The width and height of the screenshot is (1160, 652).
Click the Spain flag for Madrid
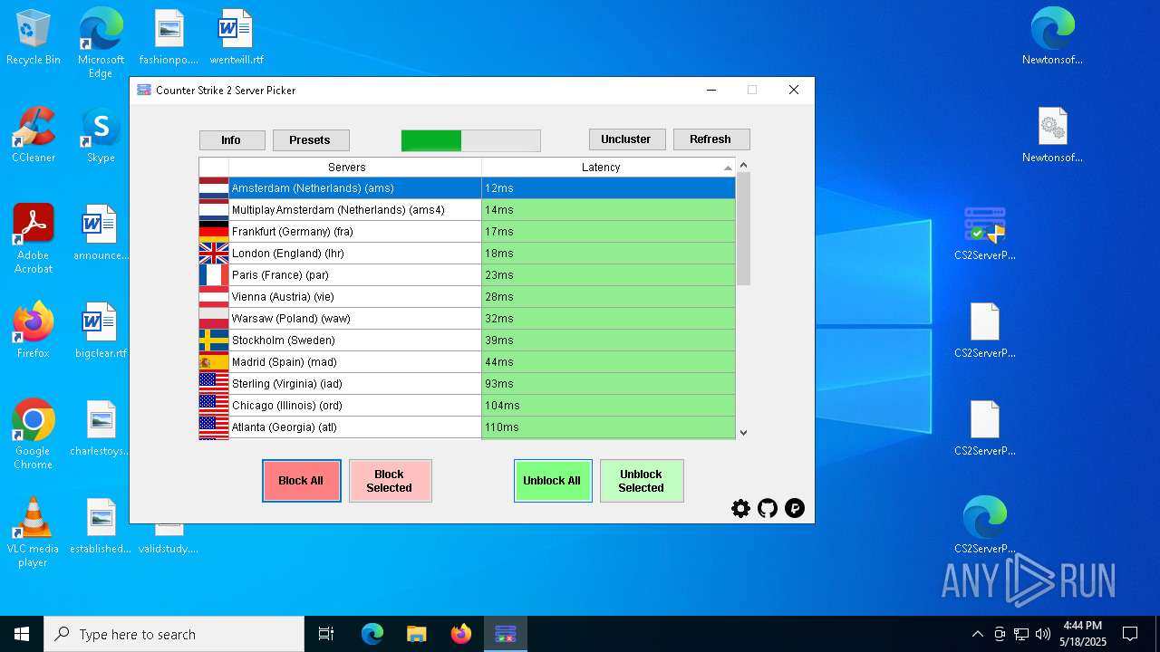tap(214, 362)
